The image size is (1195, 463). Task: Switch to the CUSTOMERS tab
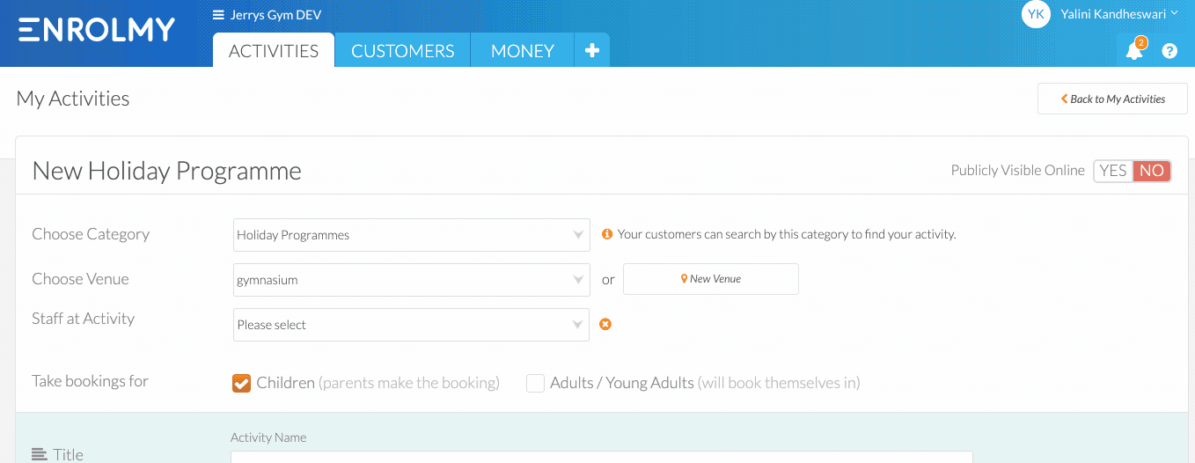click(403, 50)
